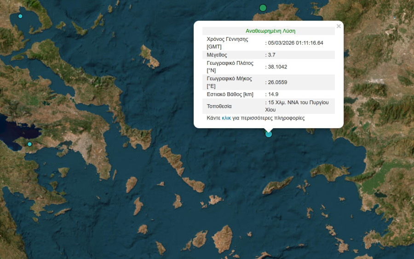Click the 'Χρόνος Γέννησης [GMT]' label

pyautogui.click(x=228, y=43)
